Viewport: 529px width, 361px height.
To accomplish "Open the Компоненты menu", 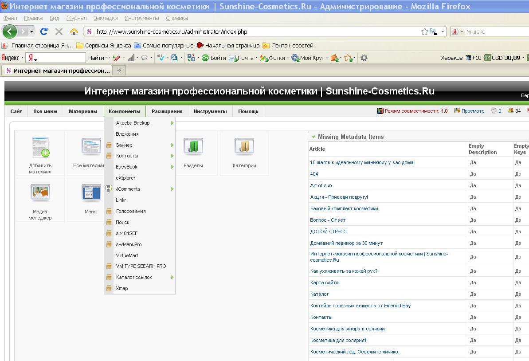I will (x=125, y=111).
